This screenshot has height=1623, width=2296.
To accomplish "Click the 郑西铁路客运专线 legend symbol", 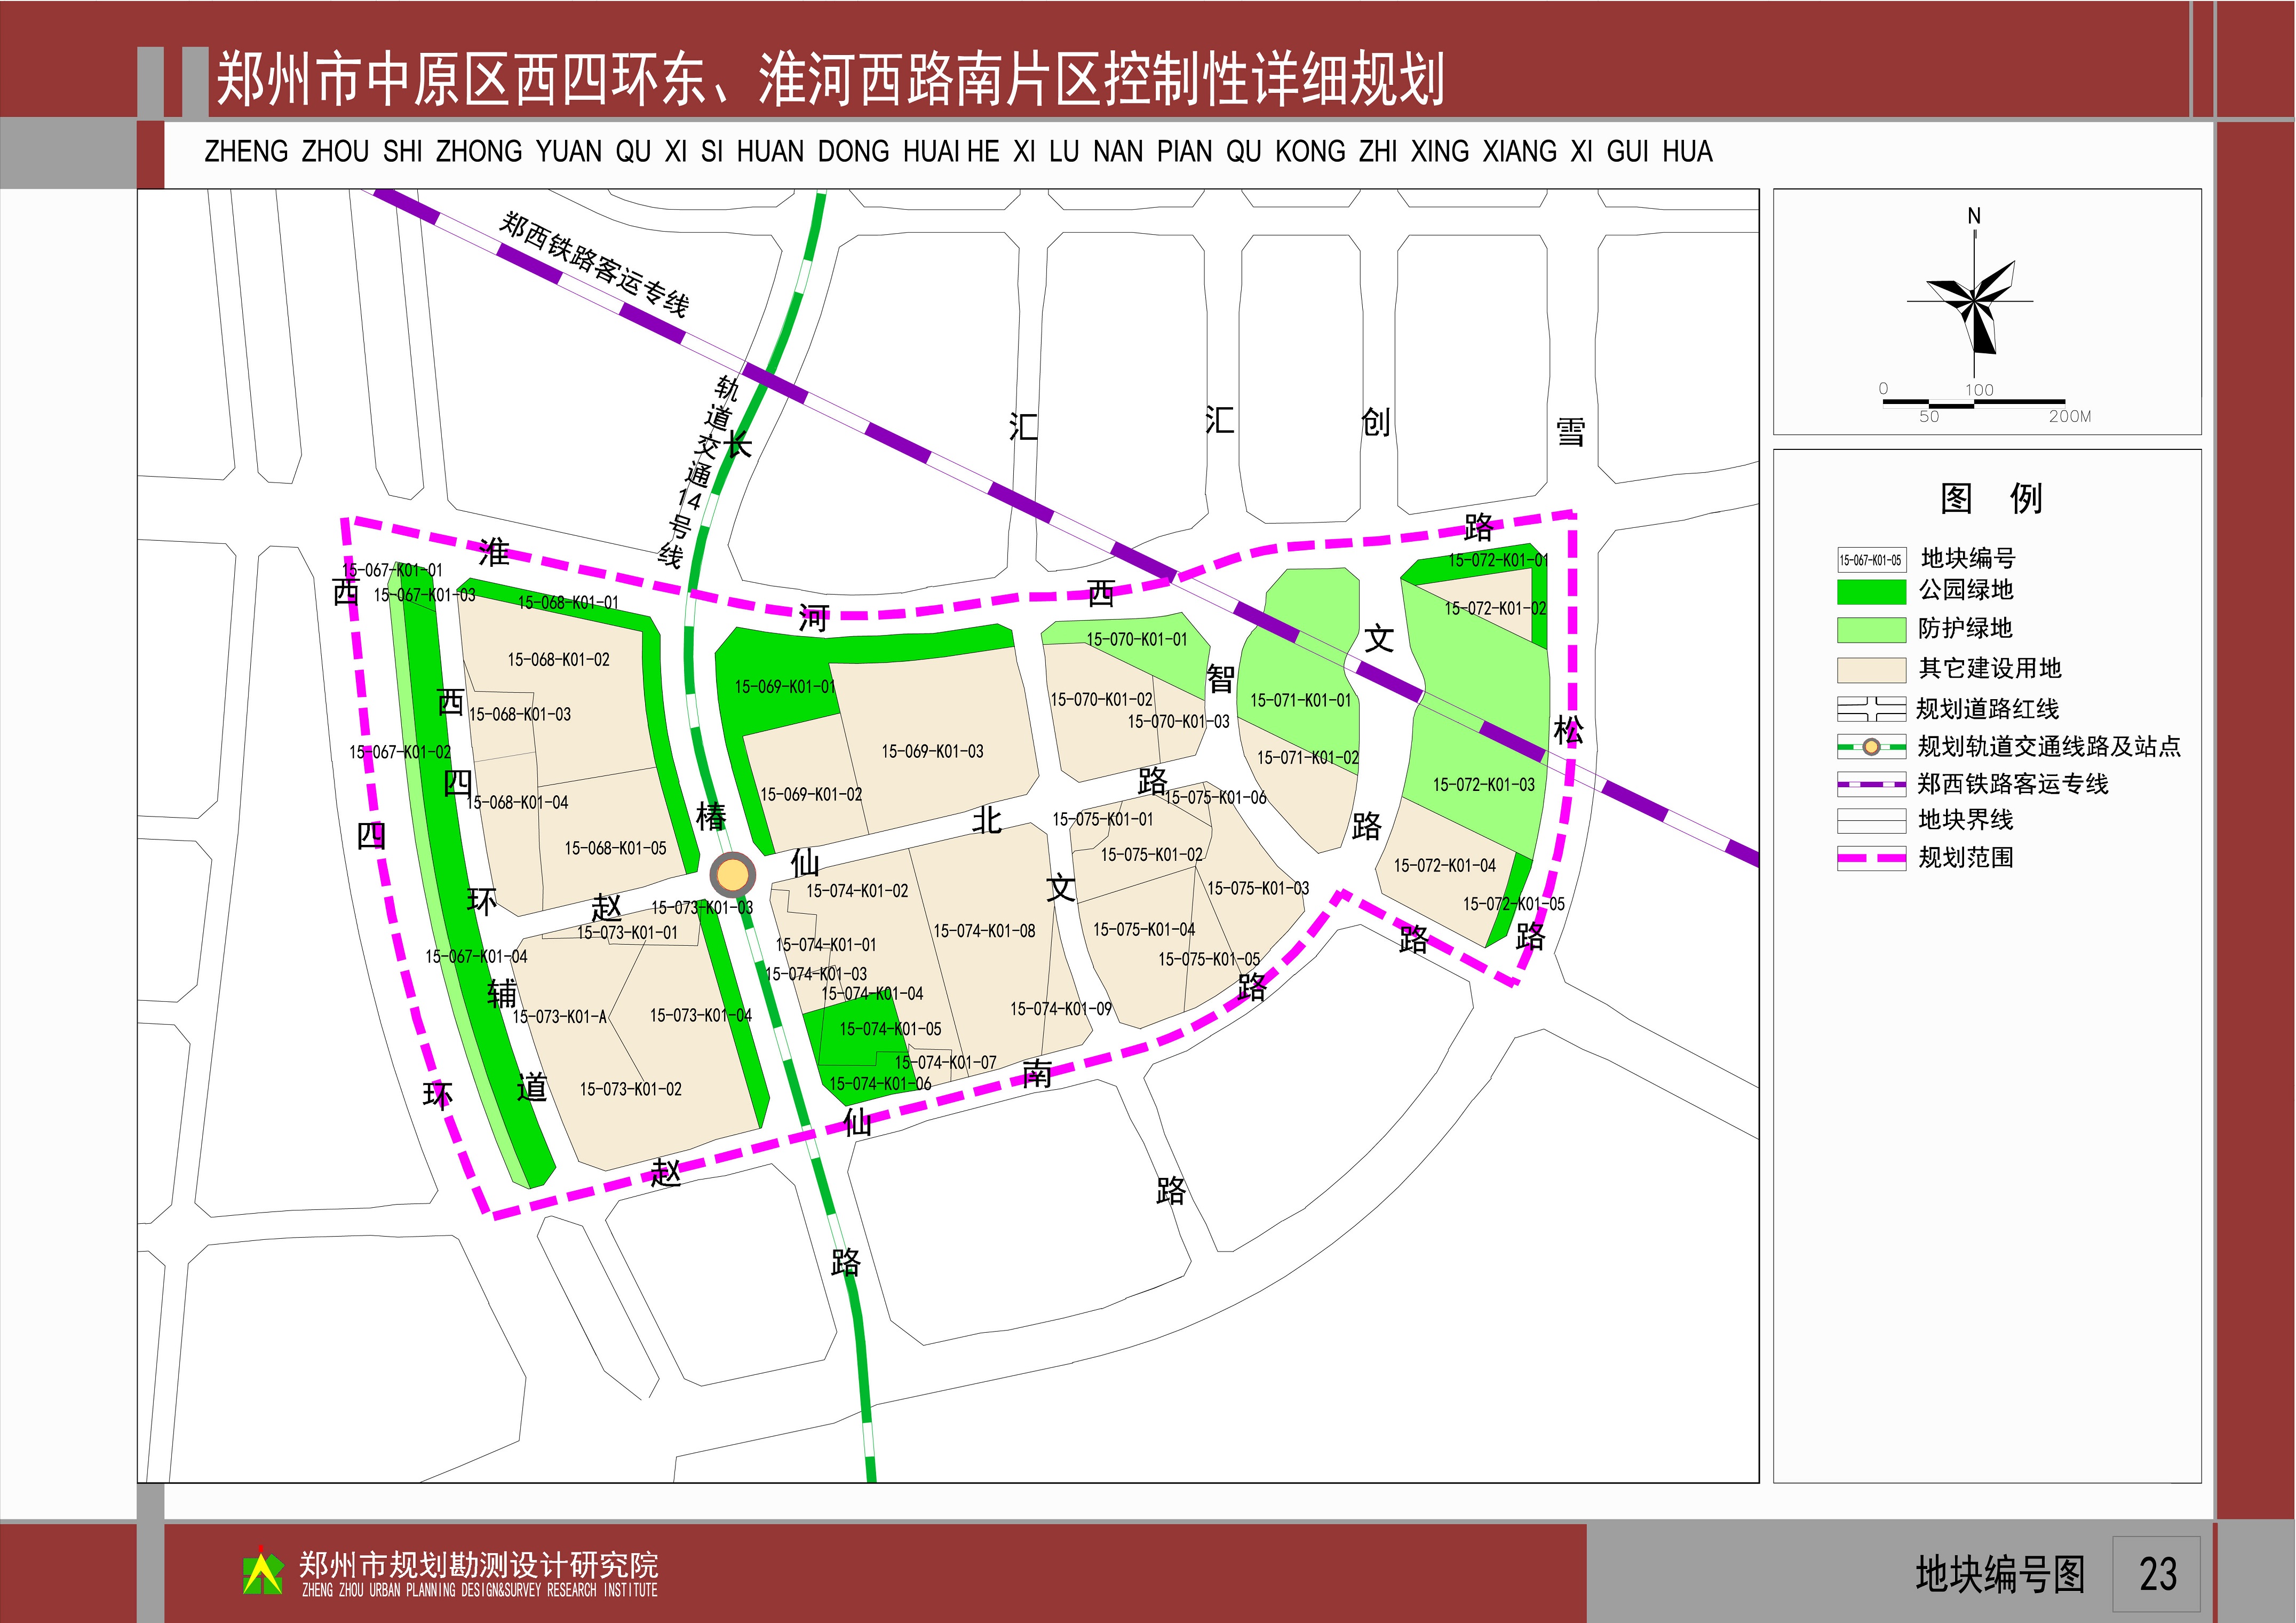I will coord(1871,784).
